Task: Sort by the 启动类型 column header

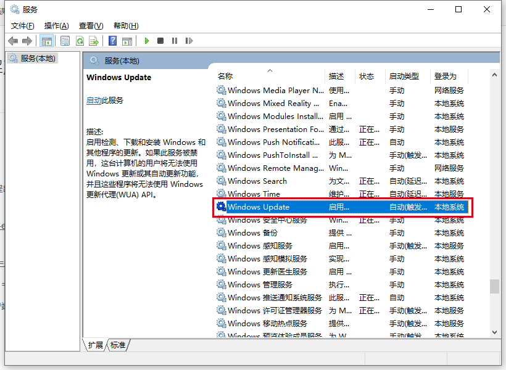Action: 408,76
